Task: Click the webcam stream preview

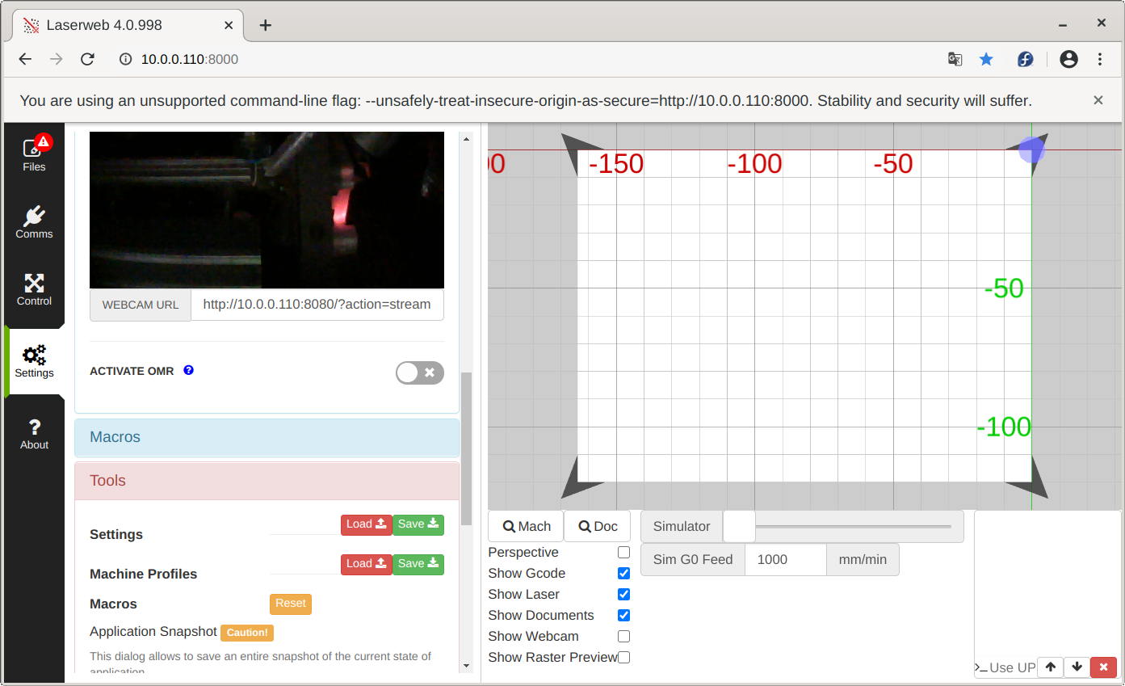Action: click(x=267, y=210)
